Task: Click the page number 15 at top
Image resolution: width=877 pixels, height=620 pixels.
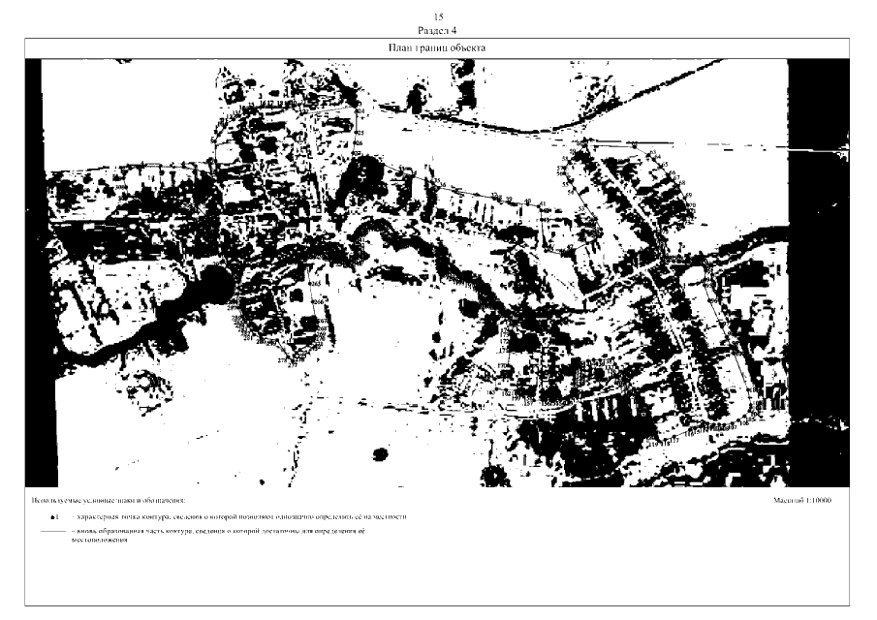Action: point(439,17)
